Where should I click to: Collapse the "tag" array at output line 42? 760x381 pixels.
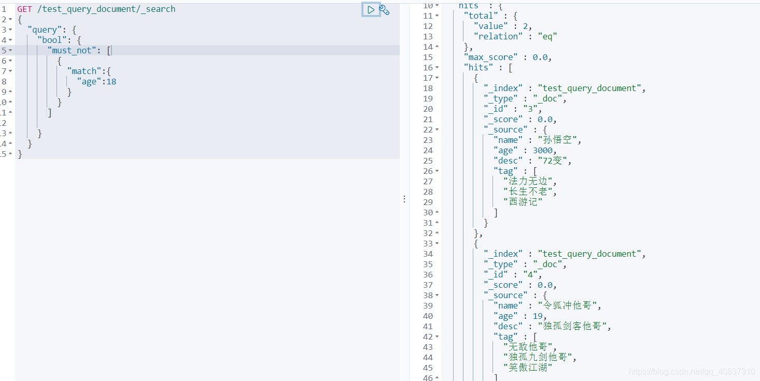coord(437,336)
